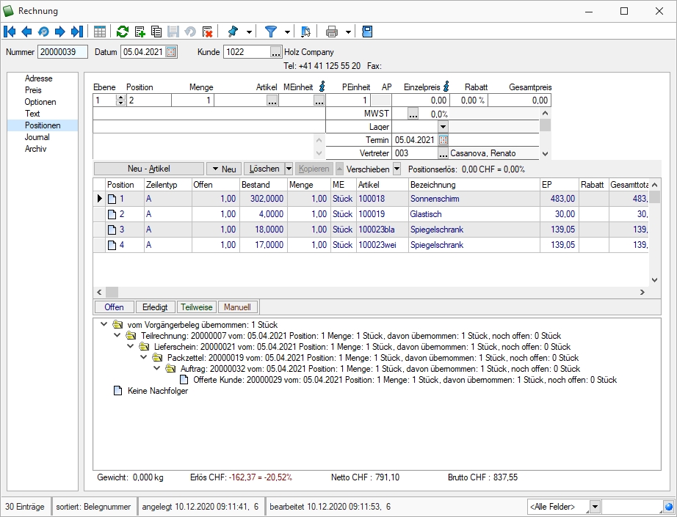Open the filter dropdown arrow
Image resolution: width=677 pixels, height=517 pixels.
tap(287, 32)
